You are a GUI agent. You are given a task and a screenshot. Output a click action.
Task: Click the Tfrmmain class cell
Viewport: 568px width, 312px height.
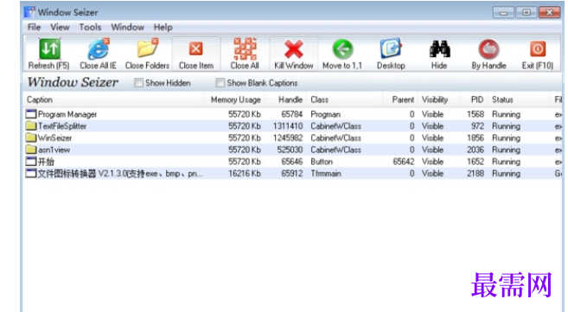tap(326, 174)
